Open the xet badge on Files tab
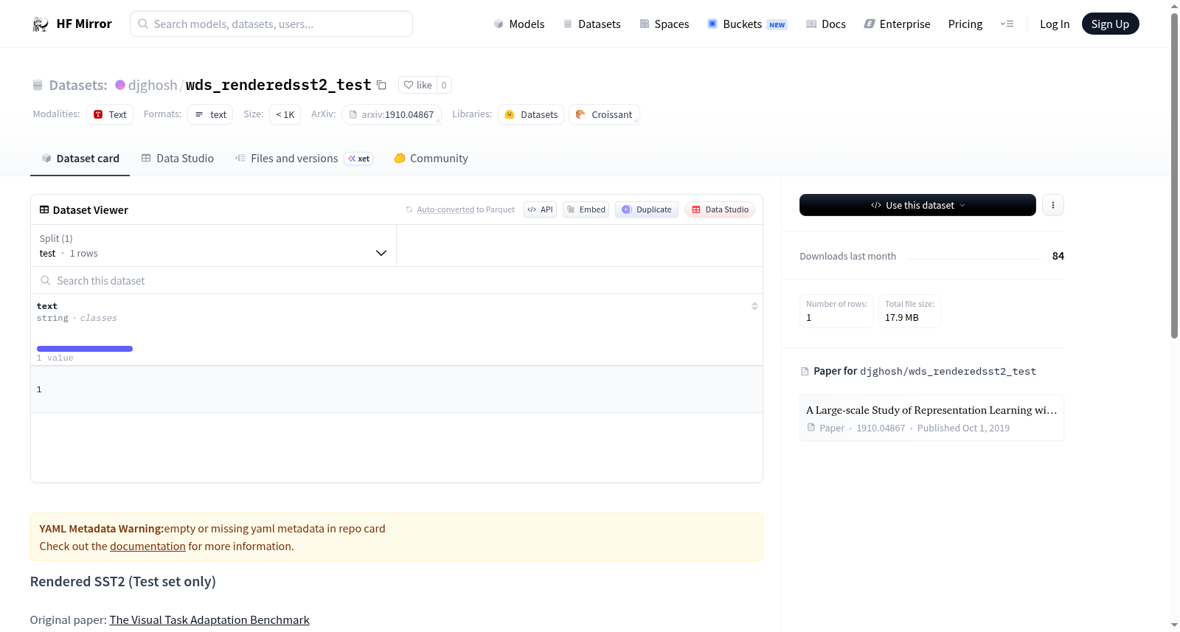This screenshot has width=1180, height=632. pyautogui.click(x=359, y=159)
